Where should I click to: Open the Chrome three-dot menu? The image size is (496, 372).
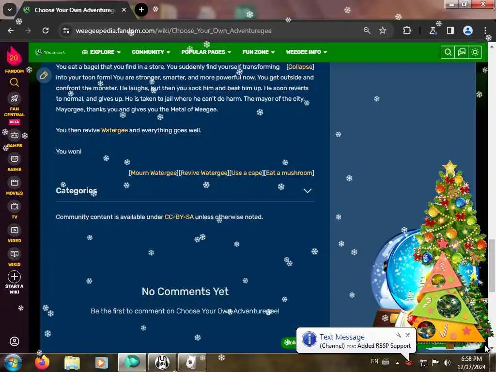(485, 31)
